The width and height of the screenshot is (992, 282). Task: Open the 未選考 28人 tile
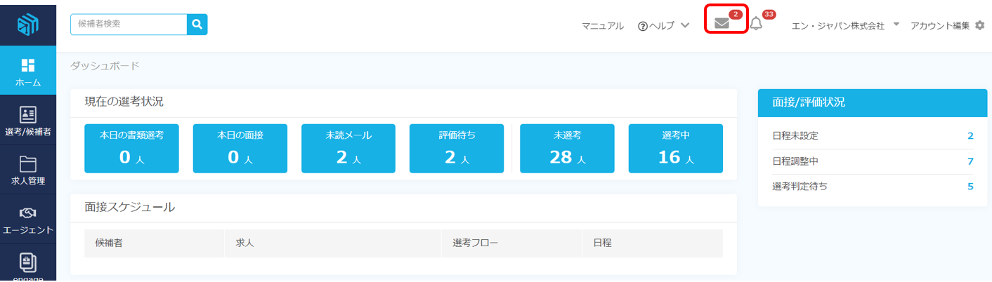click(x=567, y=148)
